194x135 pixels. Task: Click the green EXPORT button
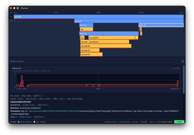click(x=179, y=122)
